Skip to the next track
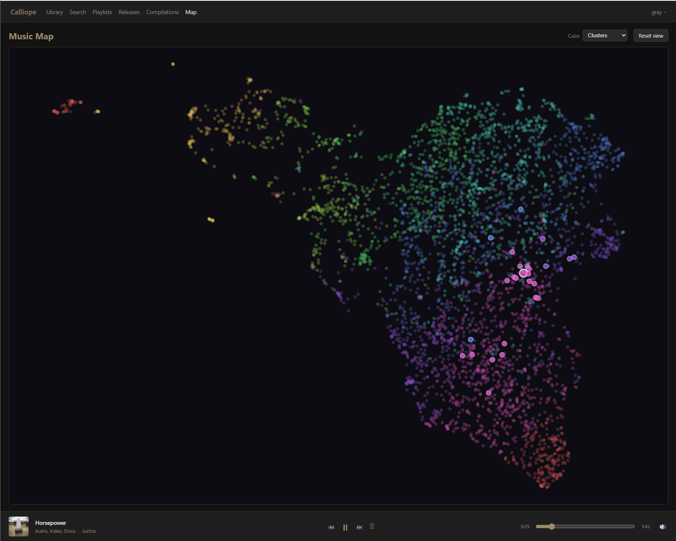Image resolution: width=676 pixels, height=541 pixels. coord(359,527)
